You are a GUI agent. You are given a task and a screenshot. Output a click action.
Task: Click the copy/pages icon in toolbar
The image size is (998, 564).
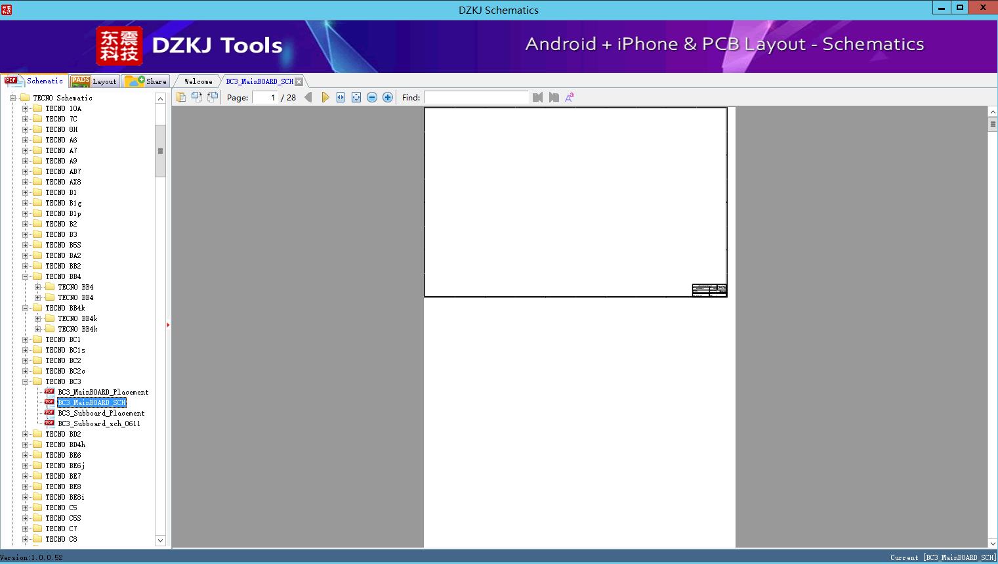181,97
